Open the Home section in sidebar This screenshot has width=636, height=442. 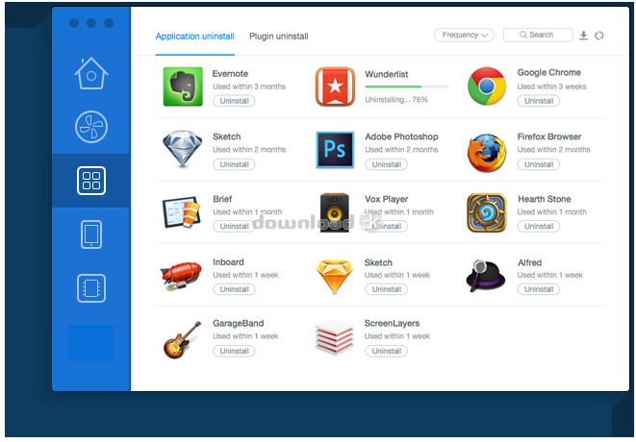point(91,73)
